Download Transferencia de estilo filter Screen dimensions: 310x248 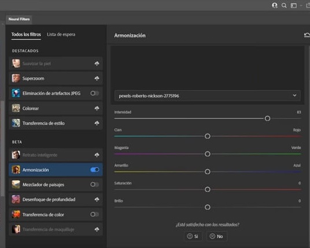pos(97,123)
